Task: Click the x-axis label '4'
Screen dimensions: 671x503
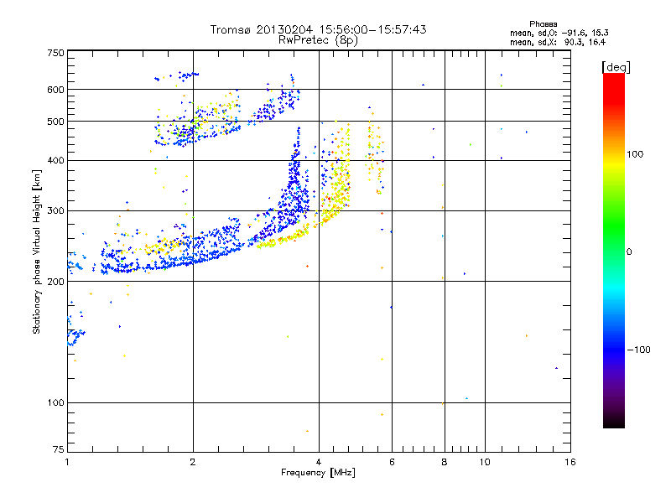Action: coord(319,462)
